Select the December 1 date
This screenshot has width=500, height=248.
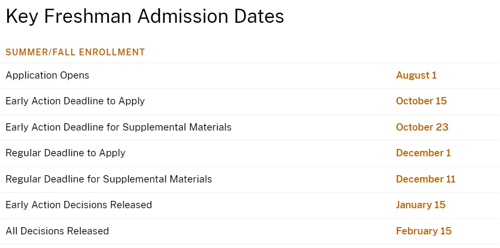point(424,153)
